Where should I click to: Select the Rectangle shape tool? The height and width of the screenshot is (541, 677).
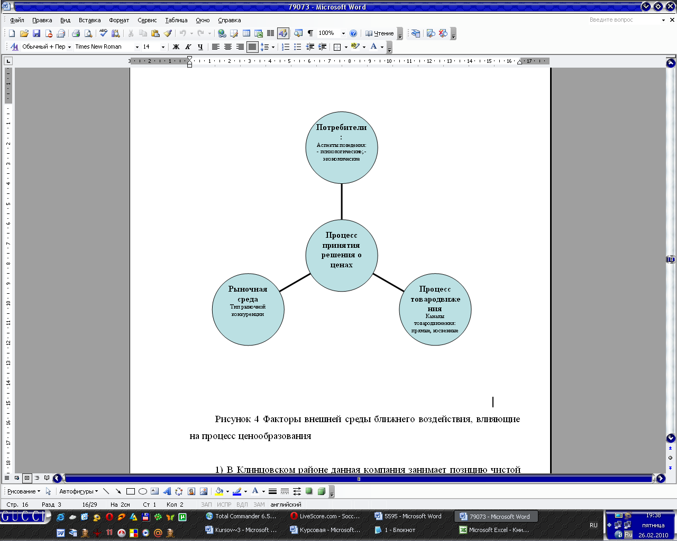(130, 491)
